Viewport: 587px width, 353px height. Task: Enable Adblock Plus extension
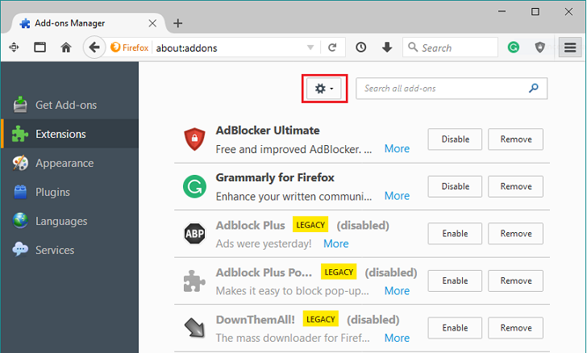tap(455, 234)
